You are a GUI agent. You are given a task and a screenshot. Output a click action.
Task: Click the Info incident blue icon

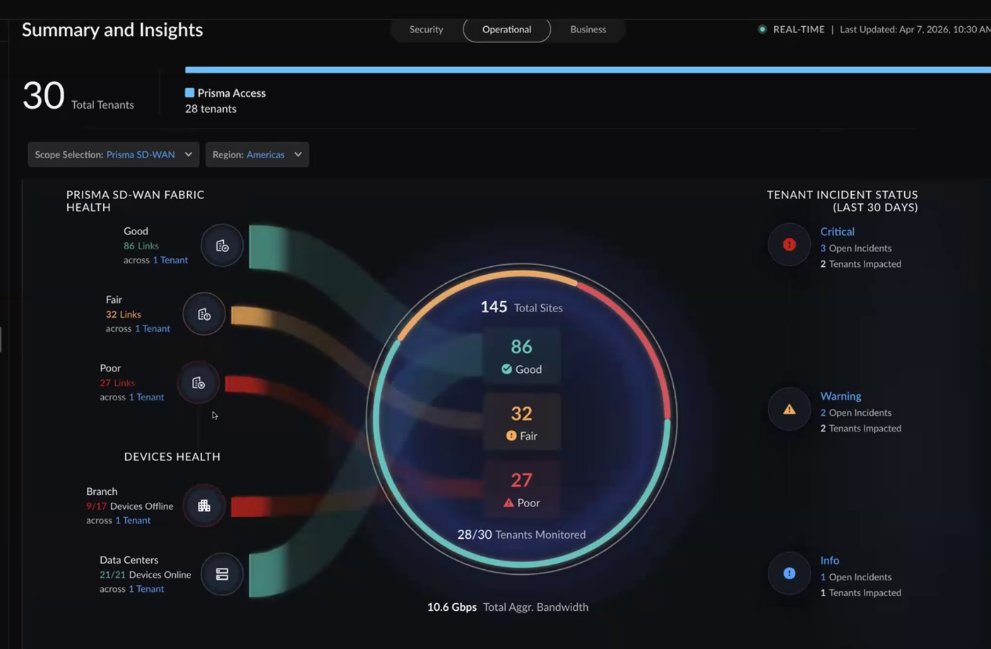(789, 573)
